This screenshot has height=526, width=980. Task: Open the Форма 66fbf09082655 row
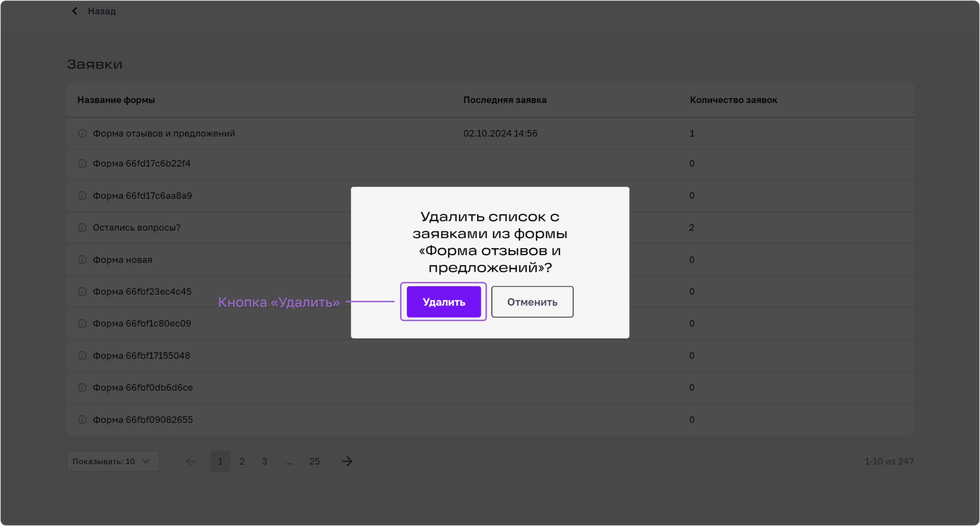pyautogui.click(x=490, y=419)
